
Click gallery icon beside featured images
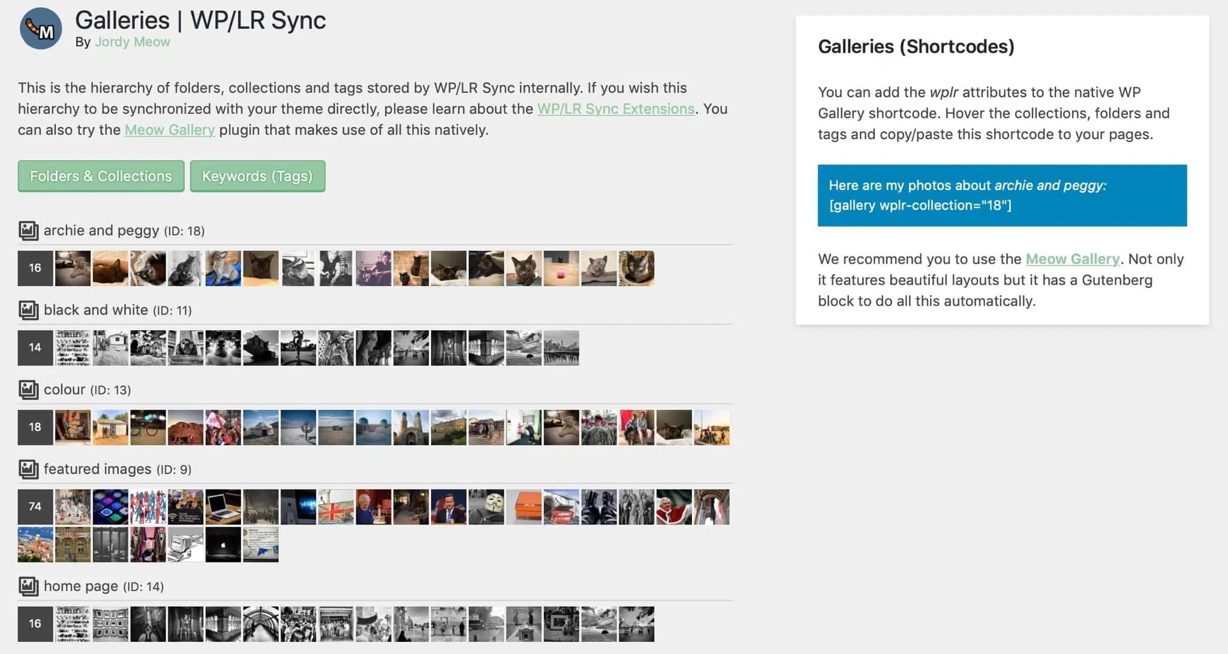point(28,469)
